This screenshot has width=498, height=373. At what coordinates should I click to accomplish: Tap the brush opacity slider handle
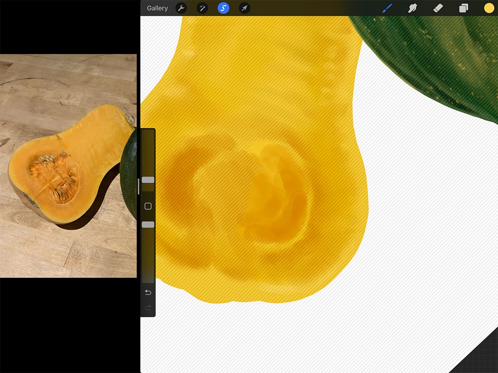tap(147, 224)
